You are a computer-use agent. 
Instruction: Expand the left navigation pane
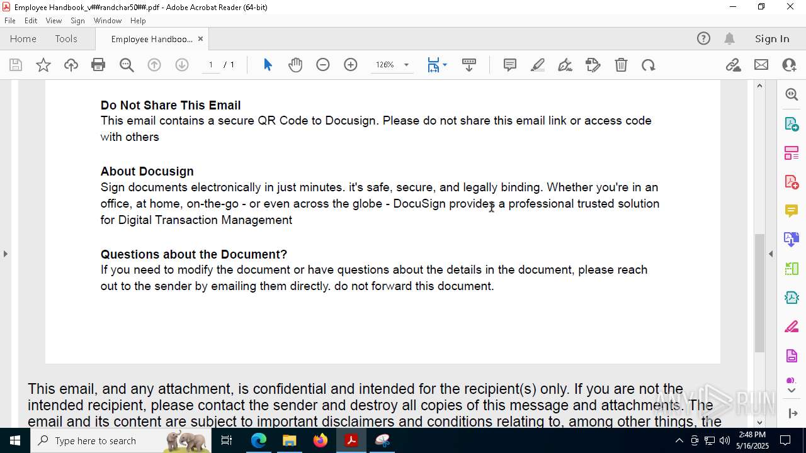click(5, 254)
